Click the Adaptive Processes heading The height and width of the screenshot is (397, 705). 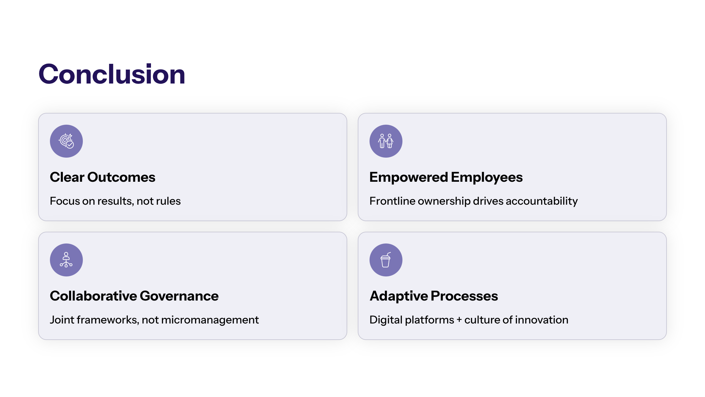pyautogui.click(x=434, y=296)
